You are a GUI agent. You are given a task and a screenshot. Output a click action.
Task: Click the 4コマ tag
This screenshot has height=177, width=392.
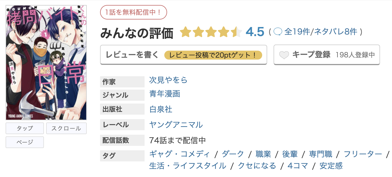pyautogui.click(x=298, y=166)
